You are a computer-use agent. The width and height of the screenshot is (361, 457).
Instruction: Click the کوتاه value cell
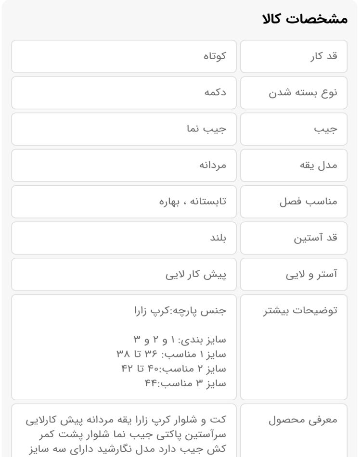[124, 56]
